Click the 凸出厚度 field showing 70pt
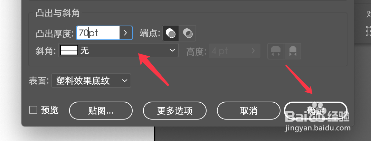 [98, 33]
